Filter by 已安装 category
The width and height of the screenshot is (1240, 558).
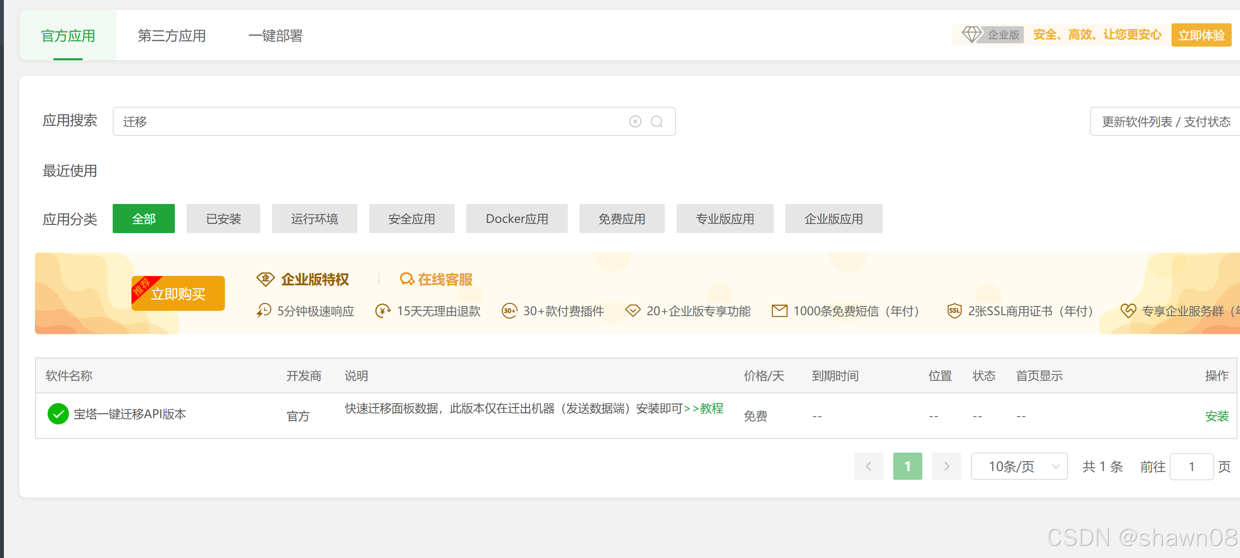click(x=223, y=219)
